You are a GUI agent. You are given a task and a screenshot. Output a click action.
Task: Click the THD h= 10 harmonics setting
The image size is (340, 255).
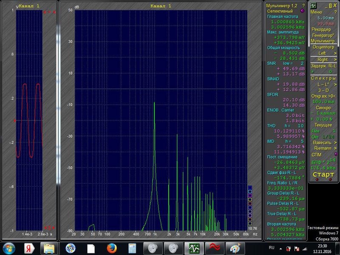285,126
